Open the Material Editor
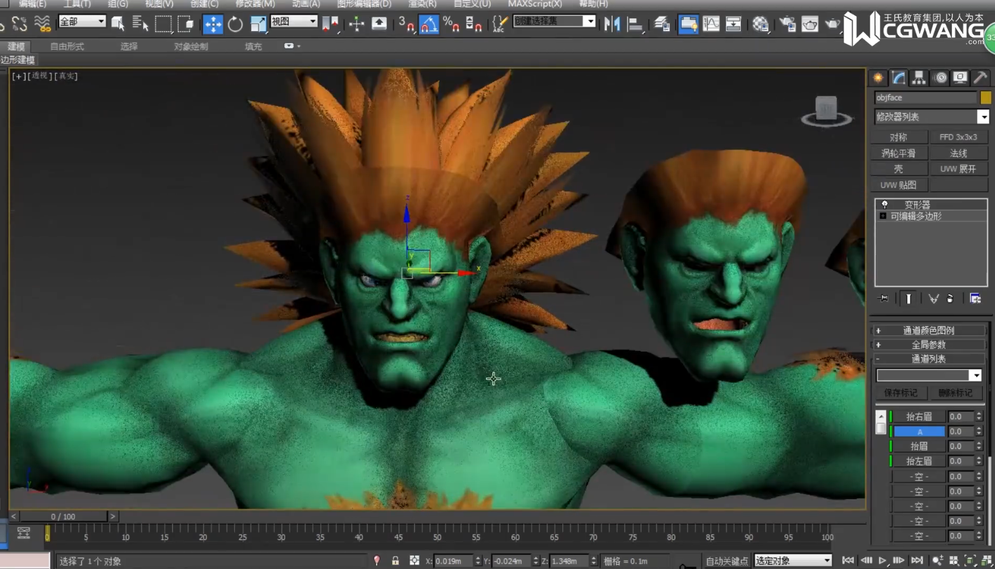Viewport: 995px width, 569px height. coord(760,24)
